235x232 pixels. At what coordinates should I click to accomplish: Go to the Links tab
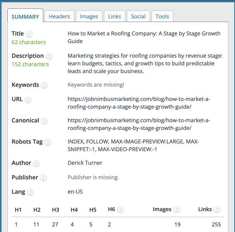pos(114,16)
